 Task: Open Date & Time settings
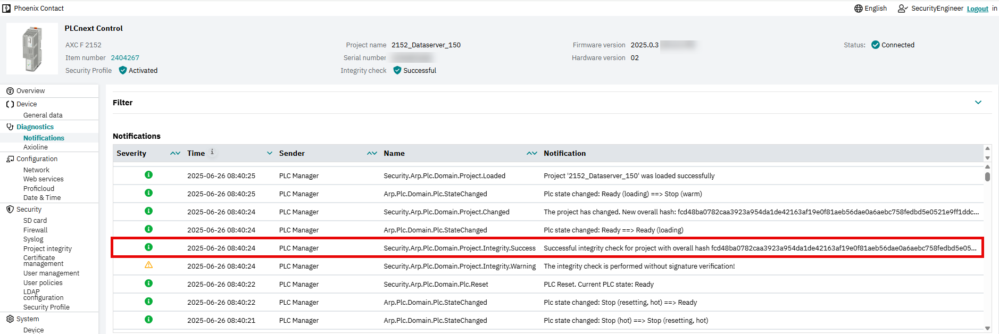(42, 198)
